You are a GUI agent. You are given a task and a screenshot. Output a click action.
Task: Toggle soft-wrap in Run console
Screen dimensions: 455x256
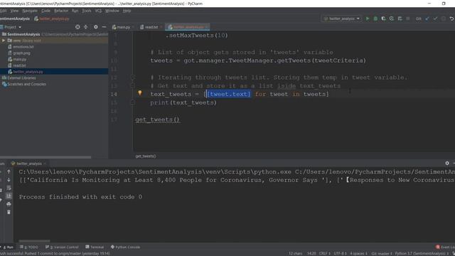point(9,188)
